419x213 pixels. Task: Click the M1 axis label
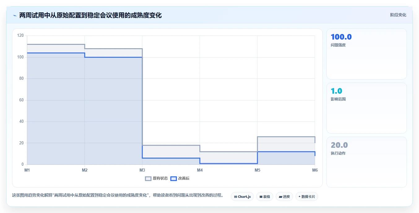tap(27, 170)
